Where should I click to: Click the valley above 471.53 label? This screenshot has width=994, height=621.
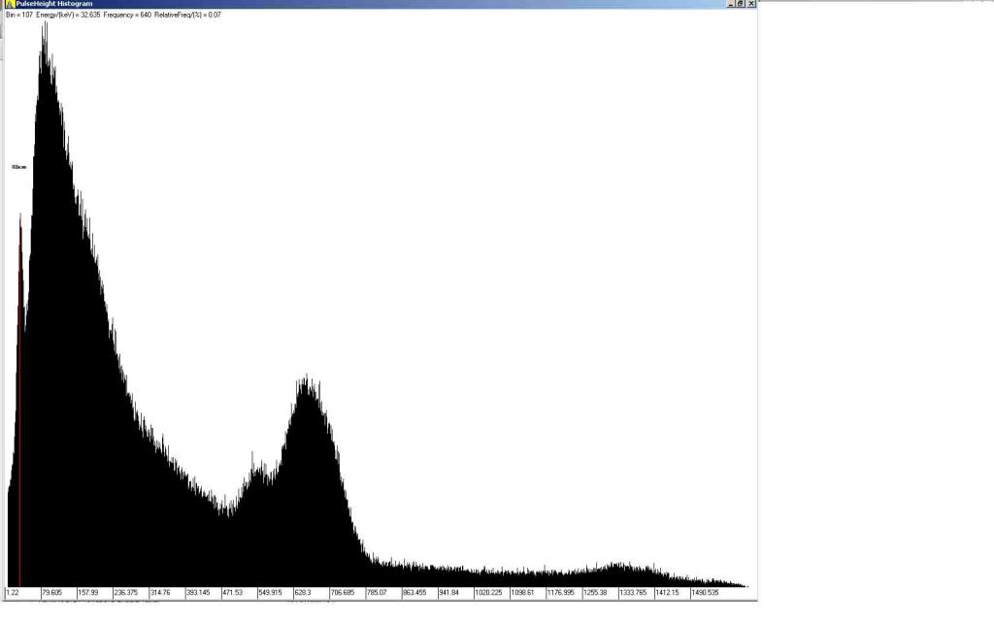pyautogui.click(x=229, y=511)
